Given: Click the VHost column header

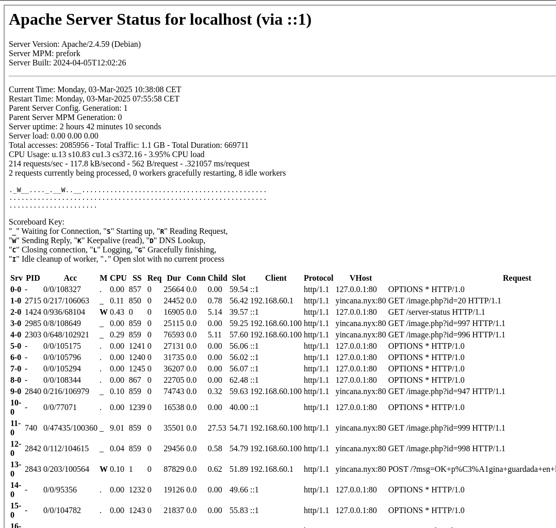Looking at the screenshot, I should [x=361, y=278].
